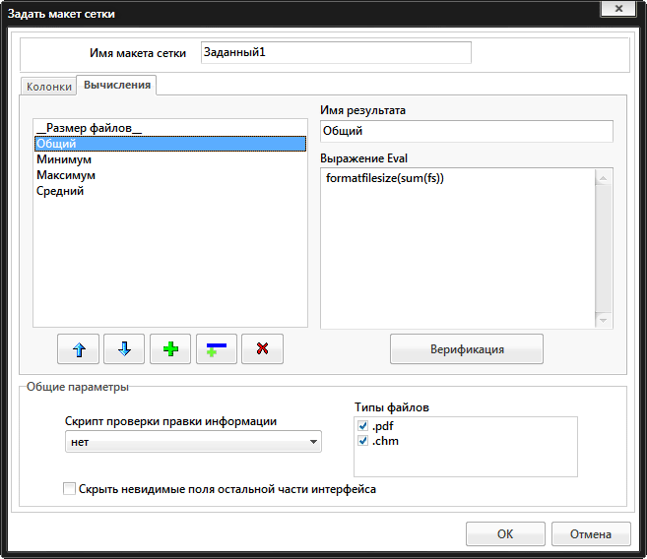Click the Eval area scroll-down arrow

(604, 320)
